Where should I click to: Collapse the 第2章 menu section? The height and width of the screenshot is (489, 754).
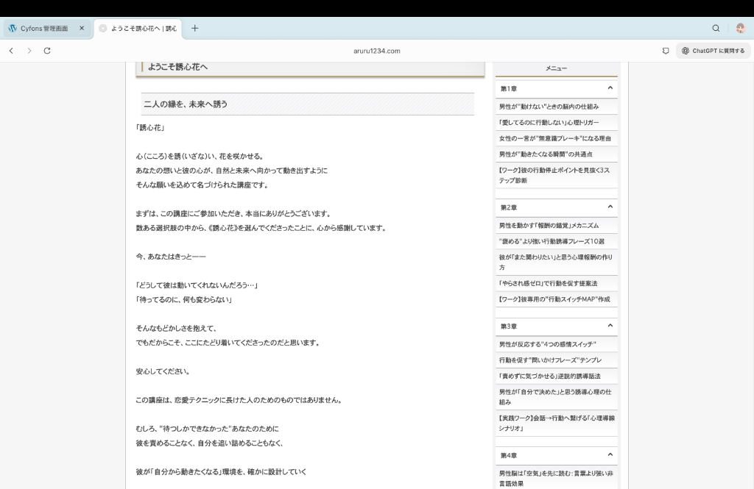pos(610,207)
